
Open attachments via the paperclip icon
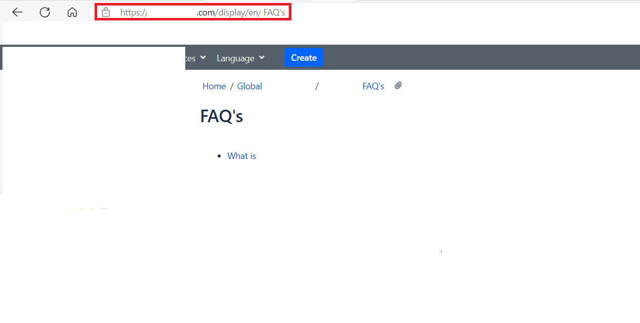[x=398, y=86]
